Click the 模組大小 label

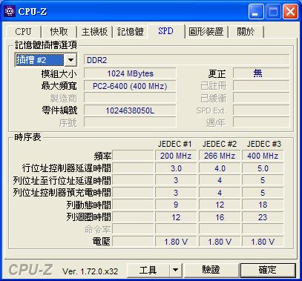tap(59, 73)
